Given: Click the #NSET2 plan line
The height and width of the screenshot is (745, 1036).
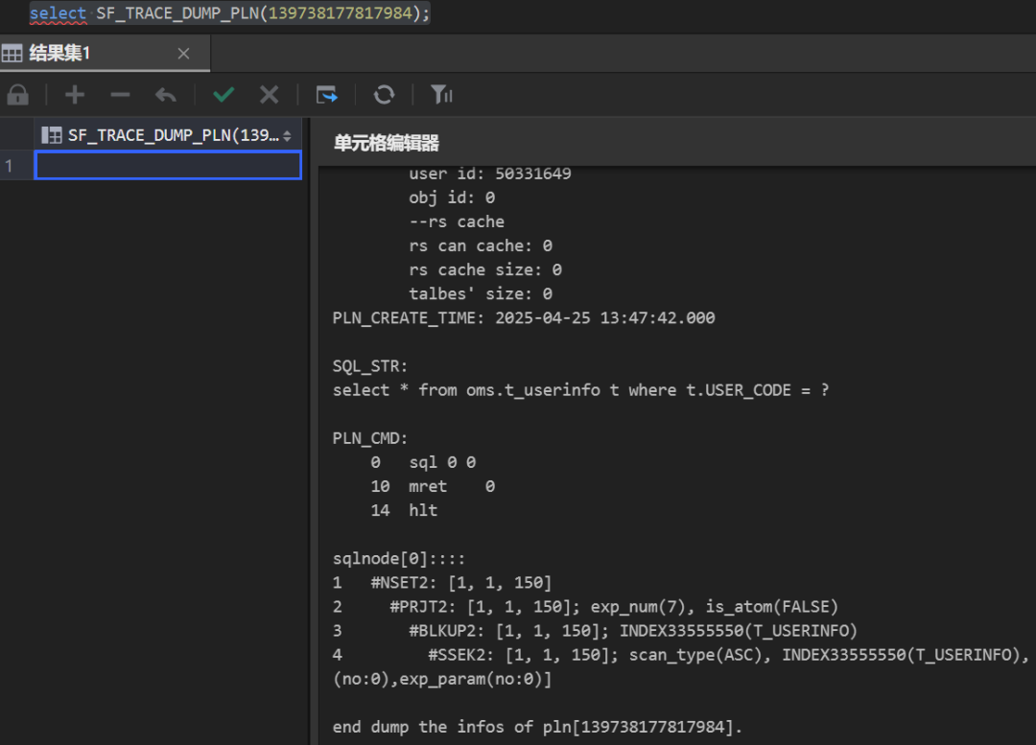Looking at the screenshot, I should tap(442, 583).
